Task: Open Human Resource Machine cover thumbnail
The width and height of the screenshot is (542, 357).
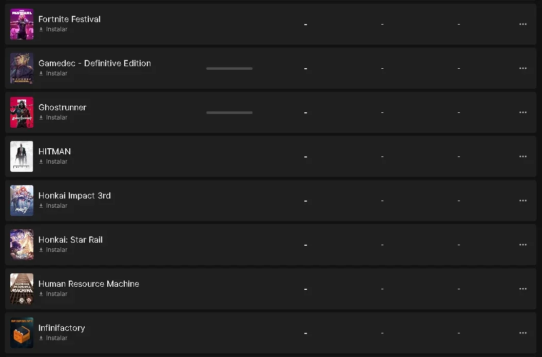Action: coord(22,289)
